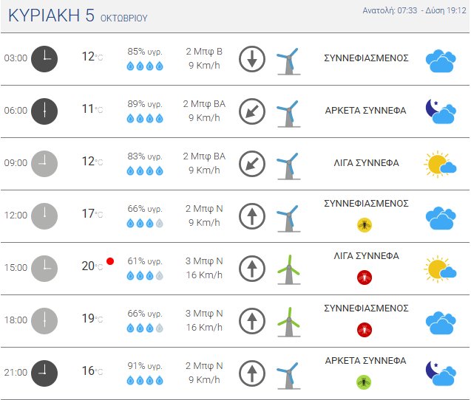The image size is (471, 400).
Task: Click the upward wind arrow at 18:00
Action: 252,321
